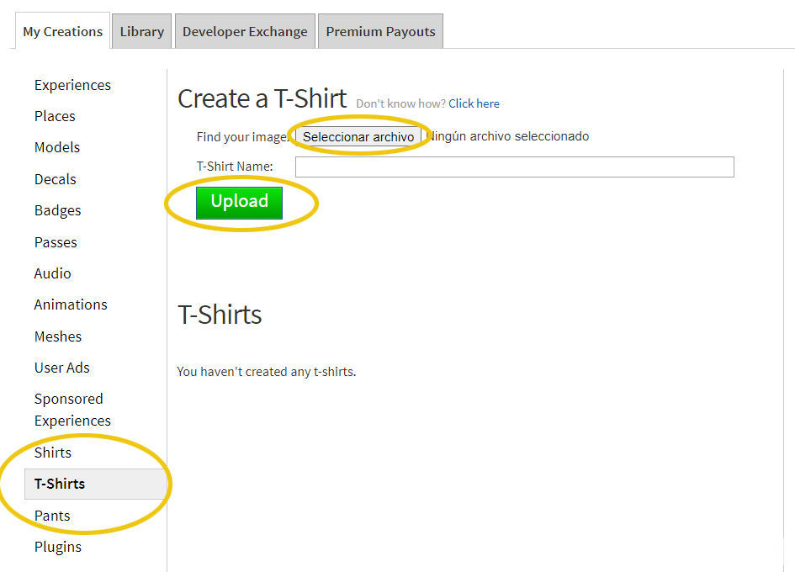Click inside the T-Shirt Name field

pos(513,167)
